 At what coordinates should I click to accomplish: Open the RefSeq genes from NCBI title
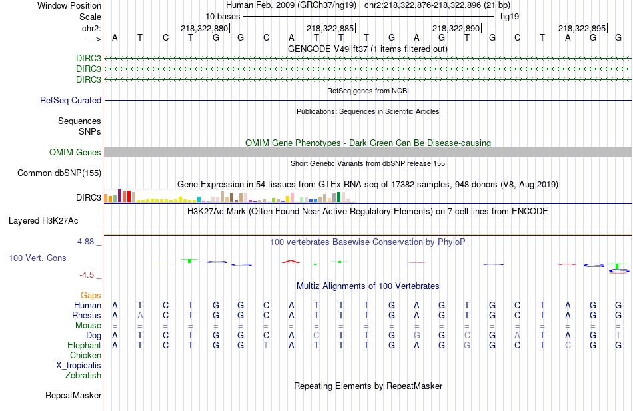368,91
